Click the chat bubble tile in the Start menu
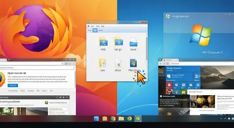This screenshot has height=128, width=234. pos(176,85)
